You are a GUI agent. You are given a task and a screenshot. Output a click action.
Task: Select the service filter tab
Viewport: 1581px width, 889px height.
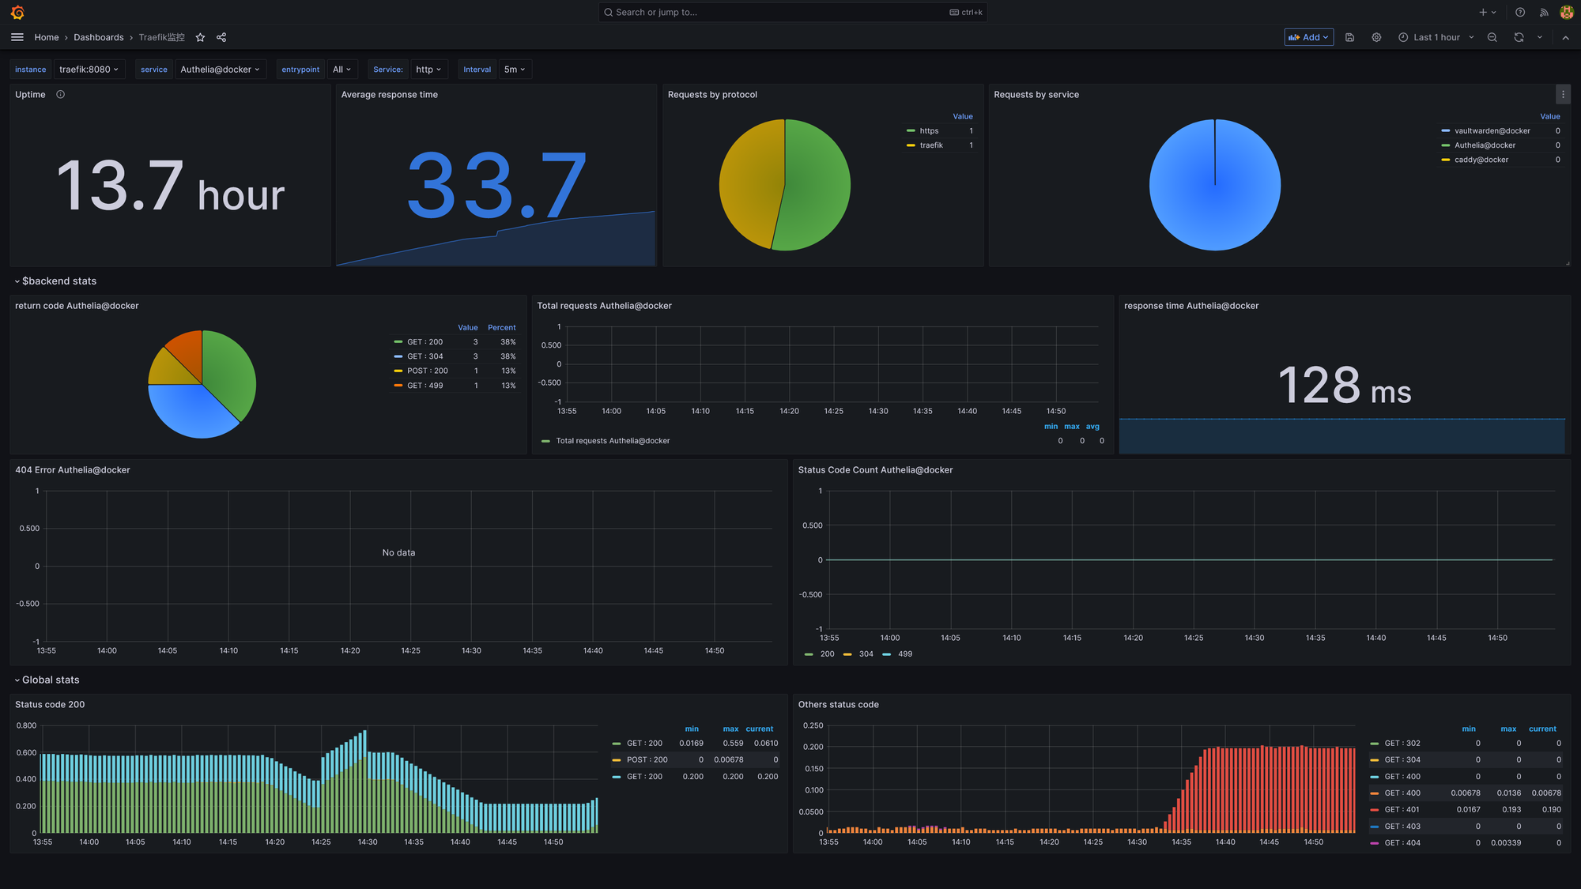pyautogui.click(x=153, y=70)
